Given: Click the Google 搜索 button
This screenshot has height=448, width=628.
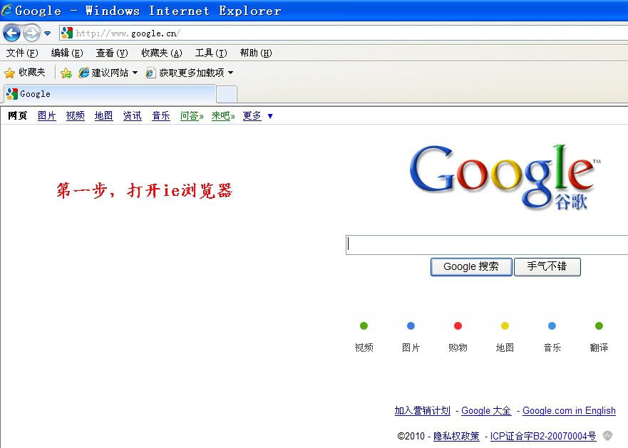Looking at the screenshot, I should pyautogui.click(x=471, y=266).
